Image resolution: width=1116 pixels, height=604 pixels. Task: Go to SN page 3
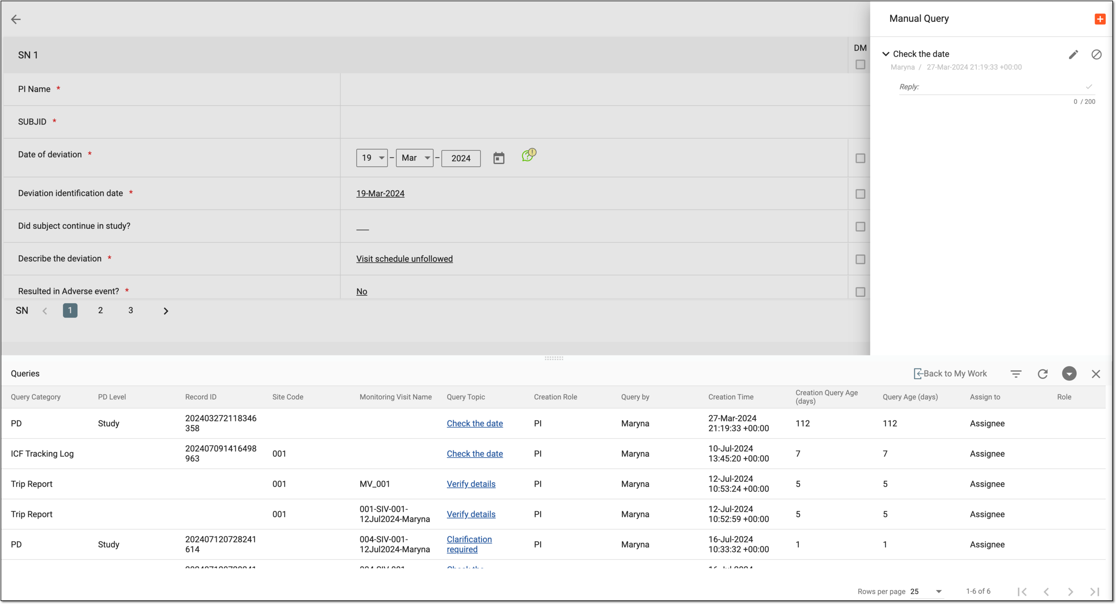point(131,310)
